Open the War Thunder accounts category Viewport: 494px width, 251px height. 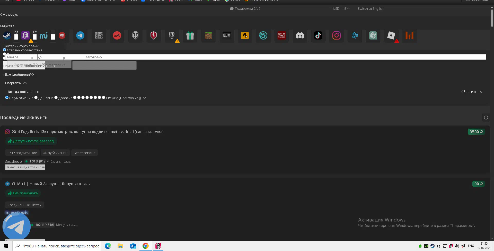click(282, 35)
